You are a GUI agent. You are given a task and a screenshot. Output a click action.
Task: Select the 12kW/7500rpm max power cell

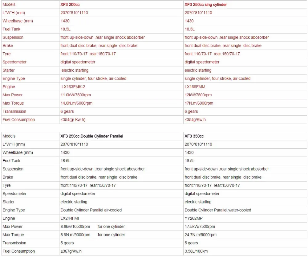pyautogui.click(x=198, y=95)
